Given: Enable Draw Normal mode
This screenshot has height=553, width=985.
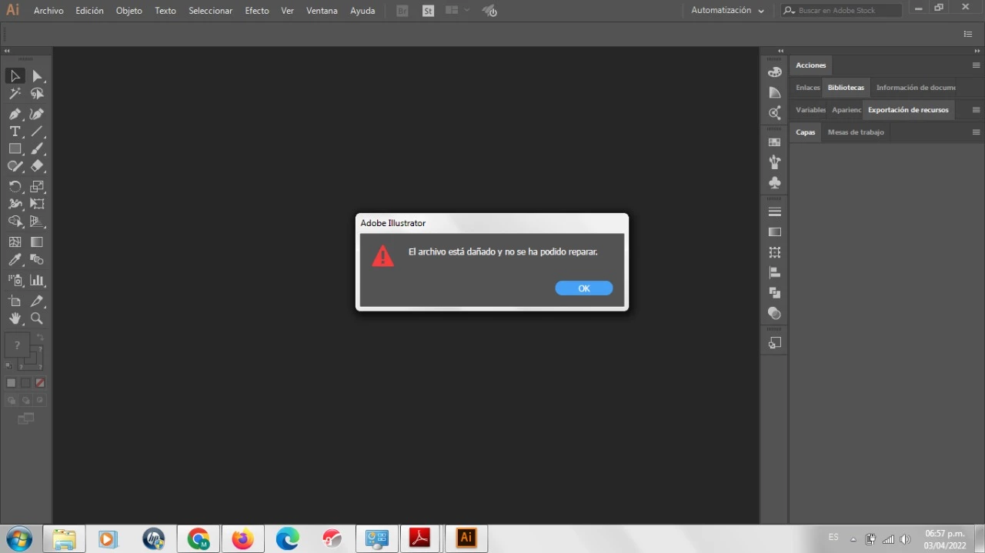Looking at the screenshot, I should point(12,401).
